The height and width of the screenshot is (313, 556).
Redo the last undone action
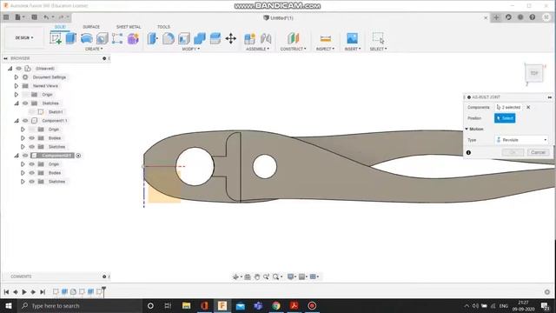61,17
